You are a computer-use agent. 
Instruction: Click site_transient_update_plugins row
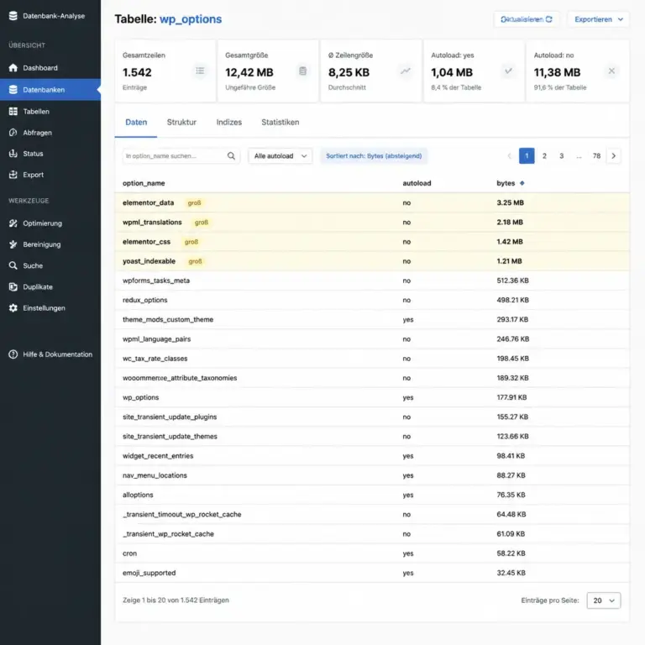[372, 417]
